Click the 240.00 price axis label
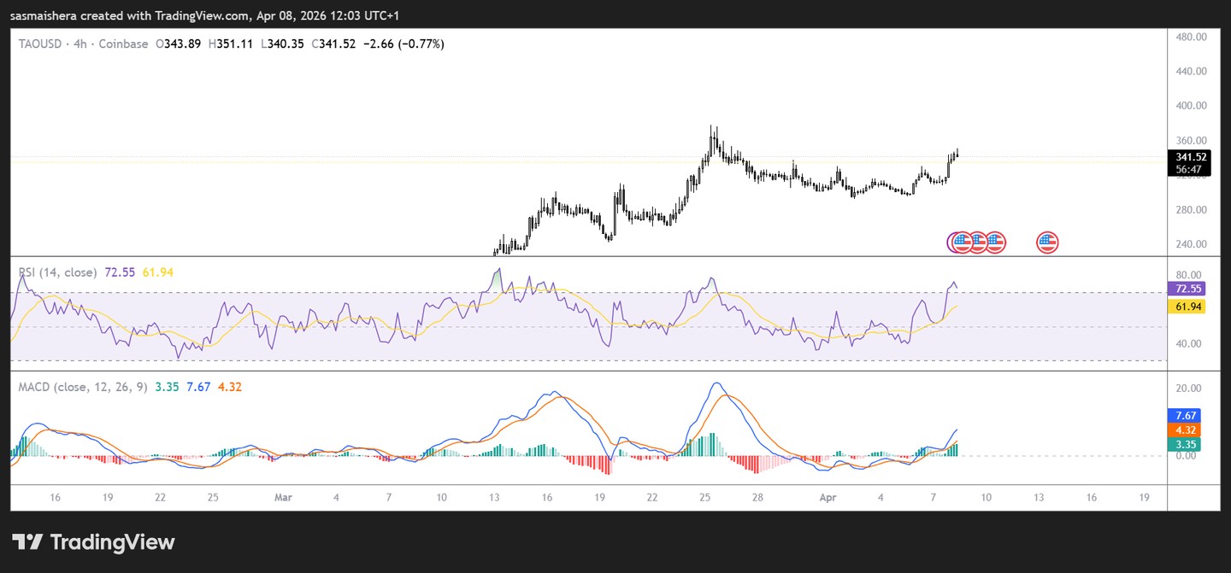The image size is (1231, 573). coord(1191,243)
